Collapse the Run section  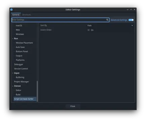pyautogui.click(x=13, y=39)
